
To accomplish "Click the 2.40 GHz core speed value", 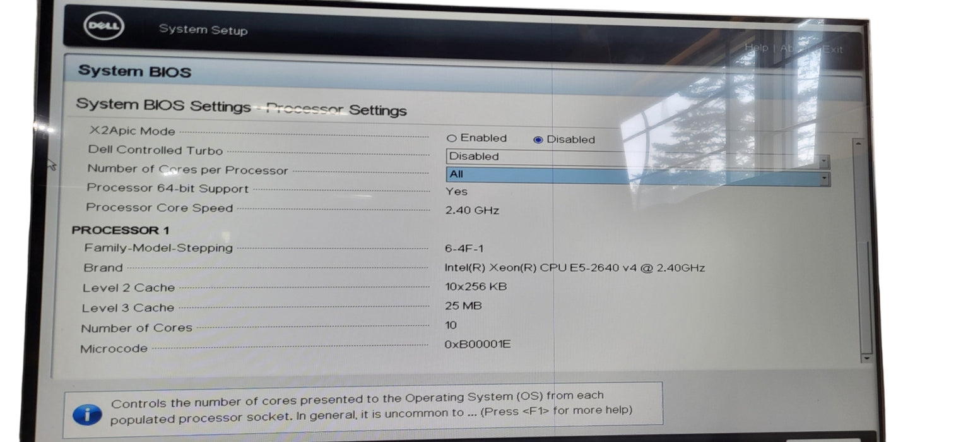I will click(x=472, y=210).
